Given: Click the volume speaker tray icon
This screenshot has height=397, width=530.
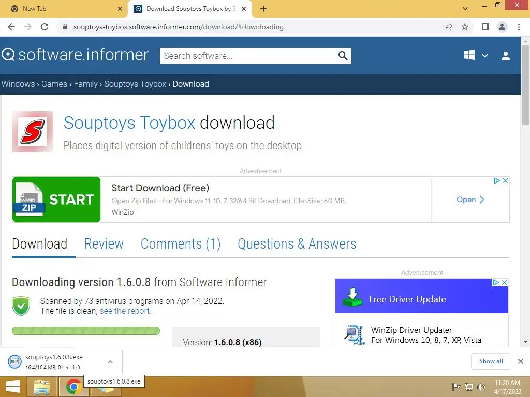Looking at the screenshot, I should pyautogui.click(x=481, y=387).
